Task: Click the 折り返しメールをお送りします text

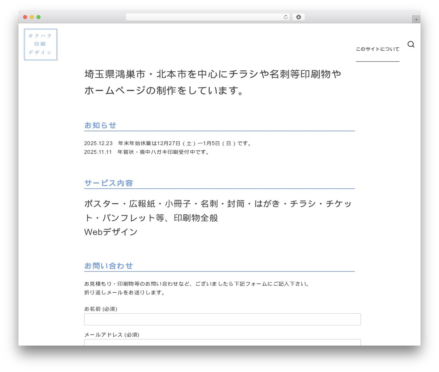Action: click(x=125, y=292)
